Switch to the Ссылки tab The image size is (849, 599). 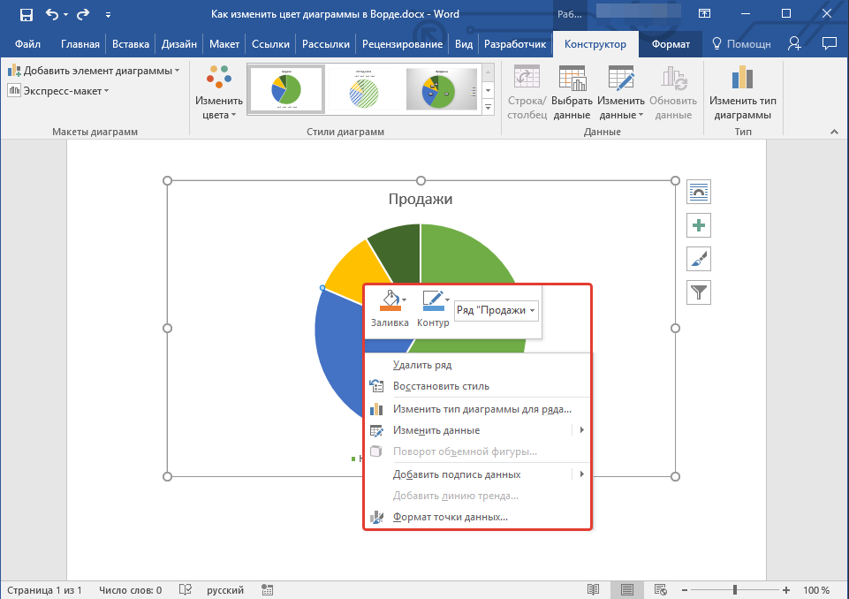(x=270, y=44)
